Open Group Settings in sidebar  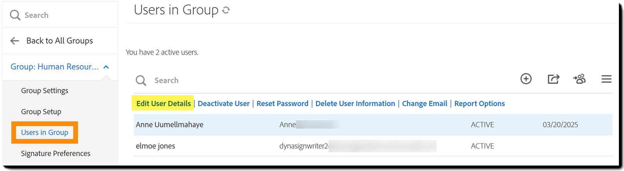pyautogui.click(x=45, y=91)
